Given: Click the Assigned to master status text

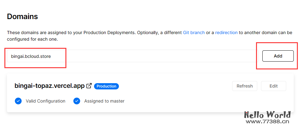Looking at the screenshot, I should click(x=104, y=101).
